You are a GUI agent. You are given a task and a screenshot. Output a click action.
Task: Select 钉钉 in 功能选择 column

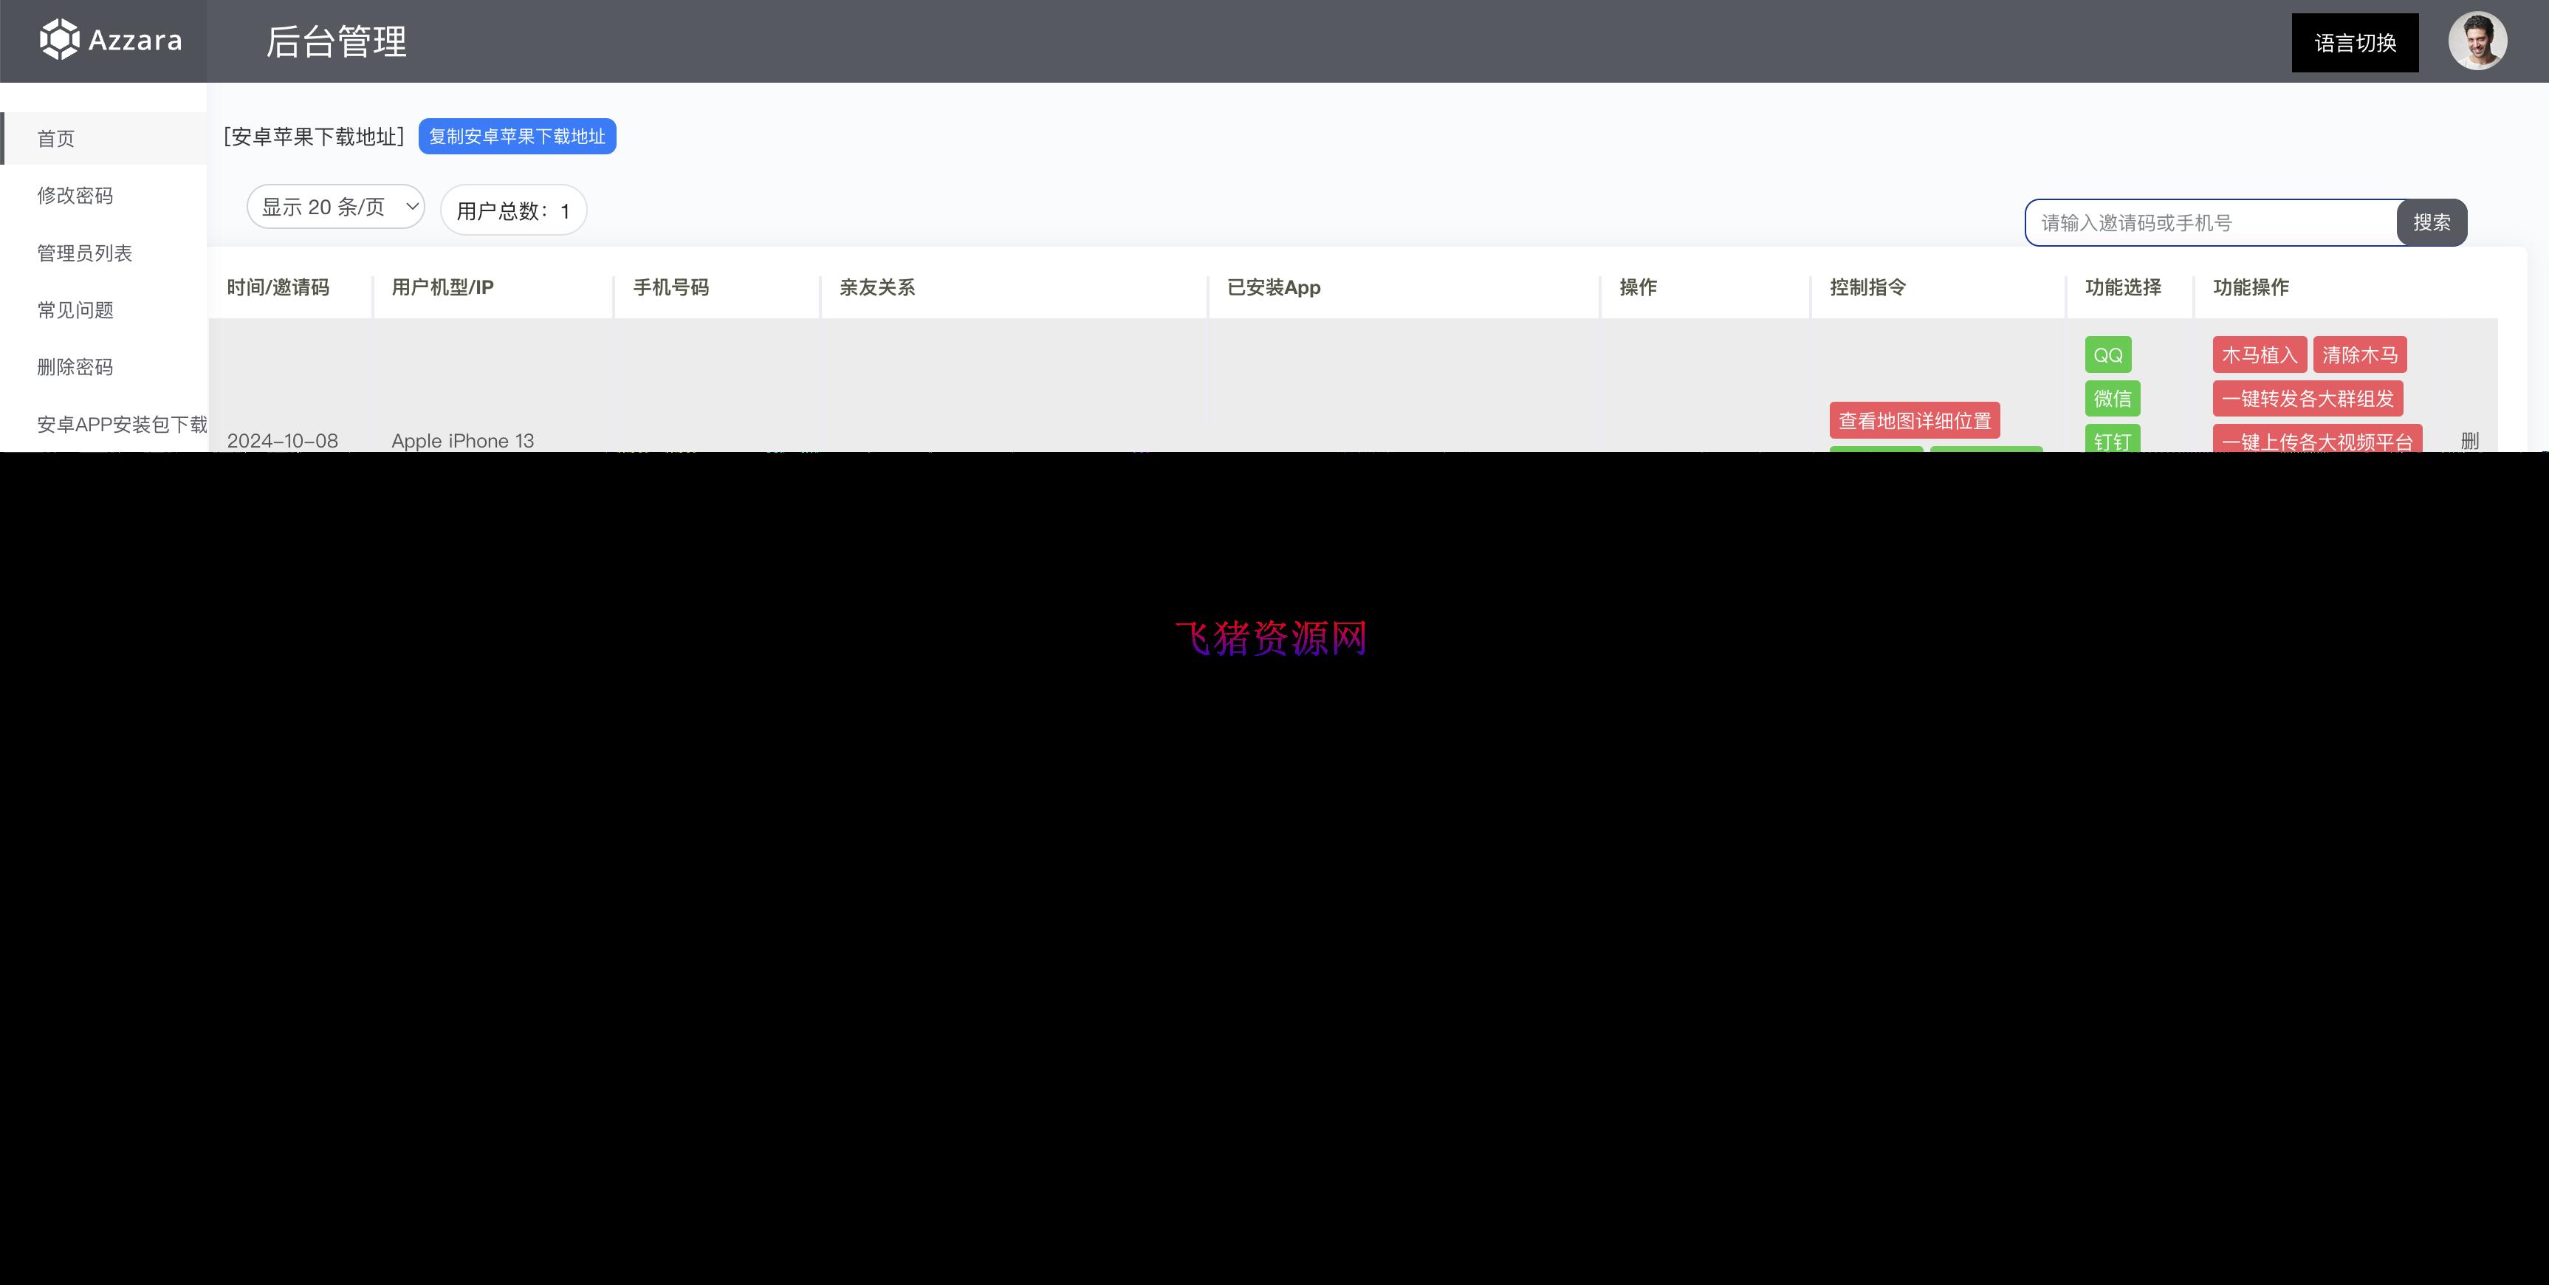coord(2113,442)
